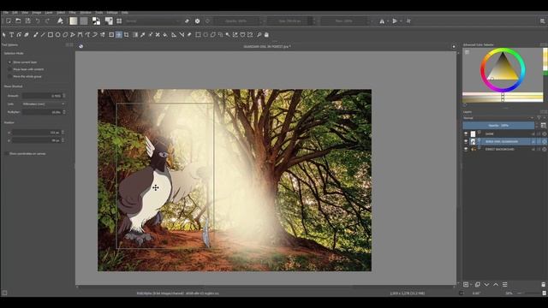Move the selected layer down
Image resolution: width=548 pixels, height=308 pixels.
coord(486,285)
